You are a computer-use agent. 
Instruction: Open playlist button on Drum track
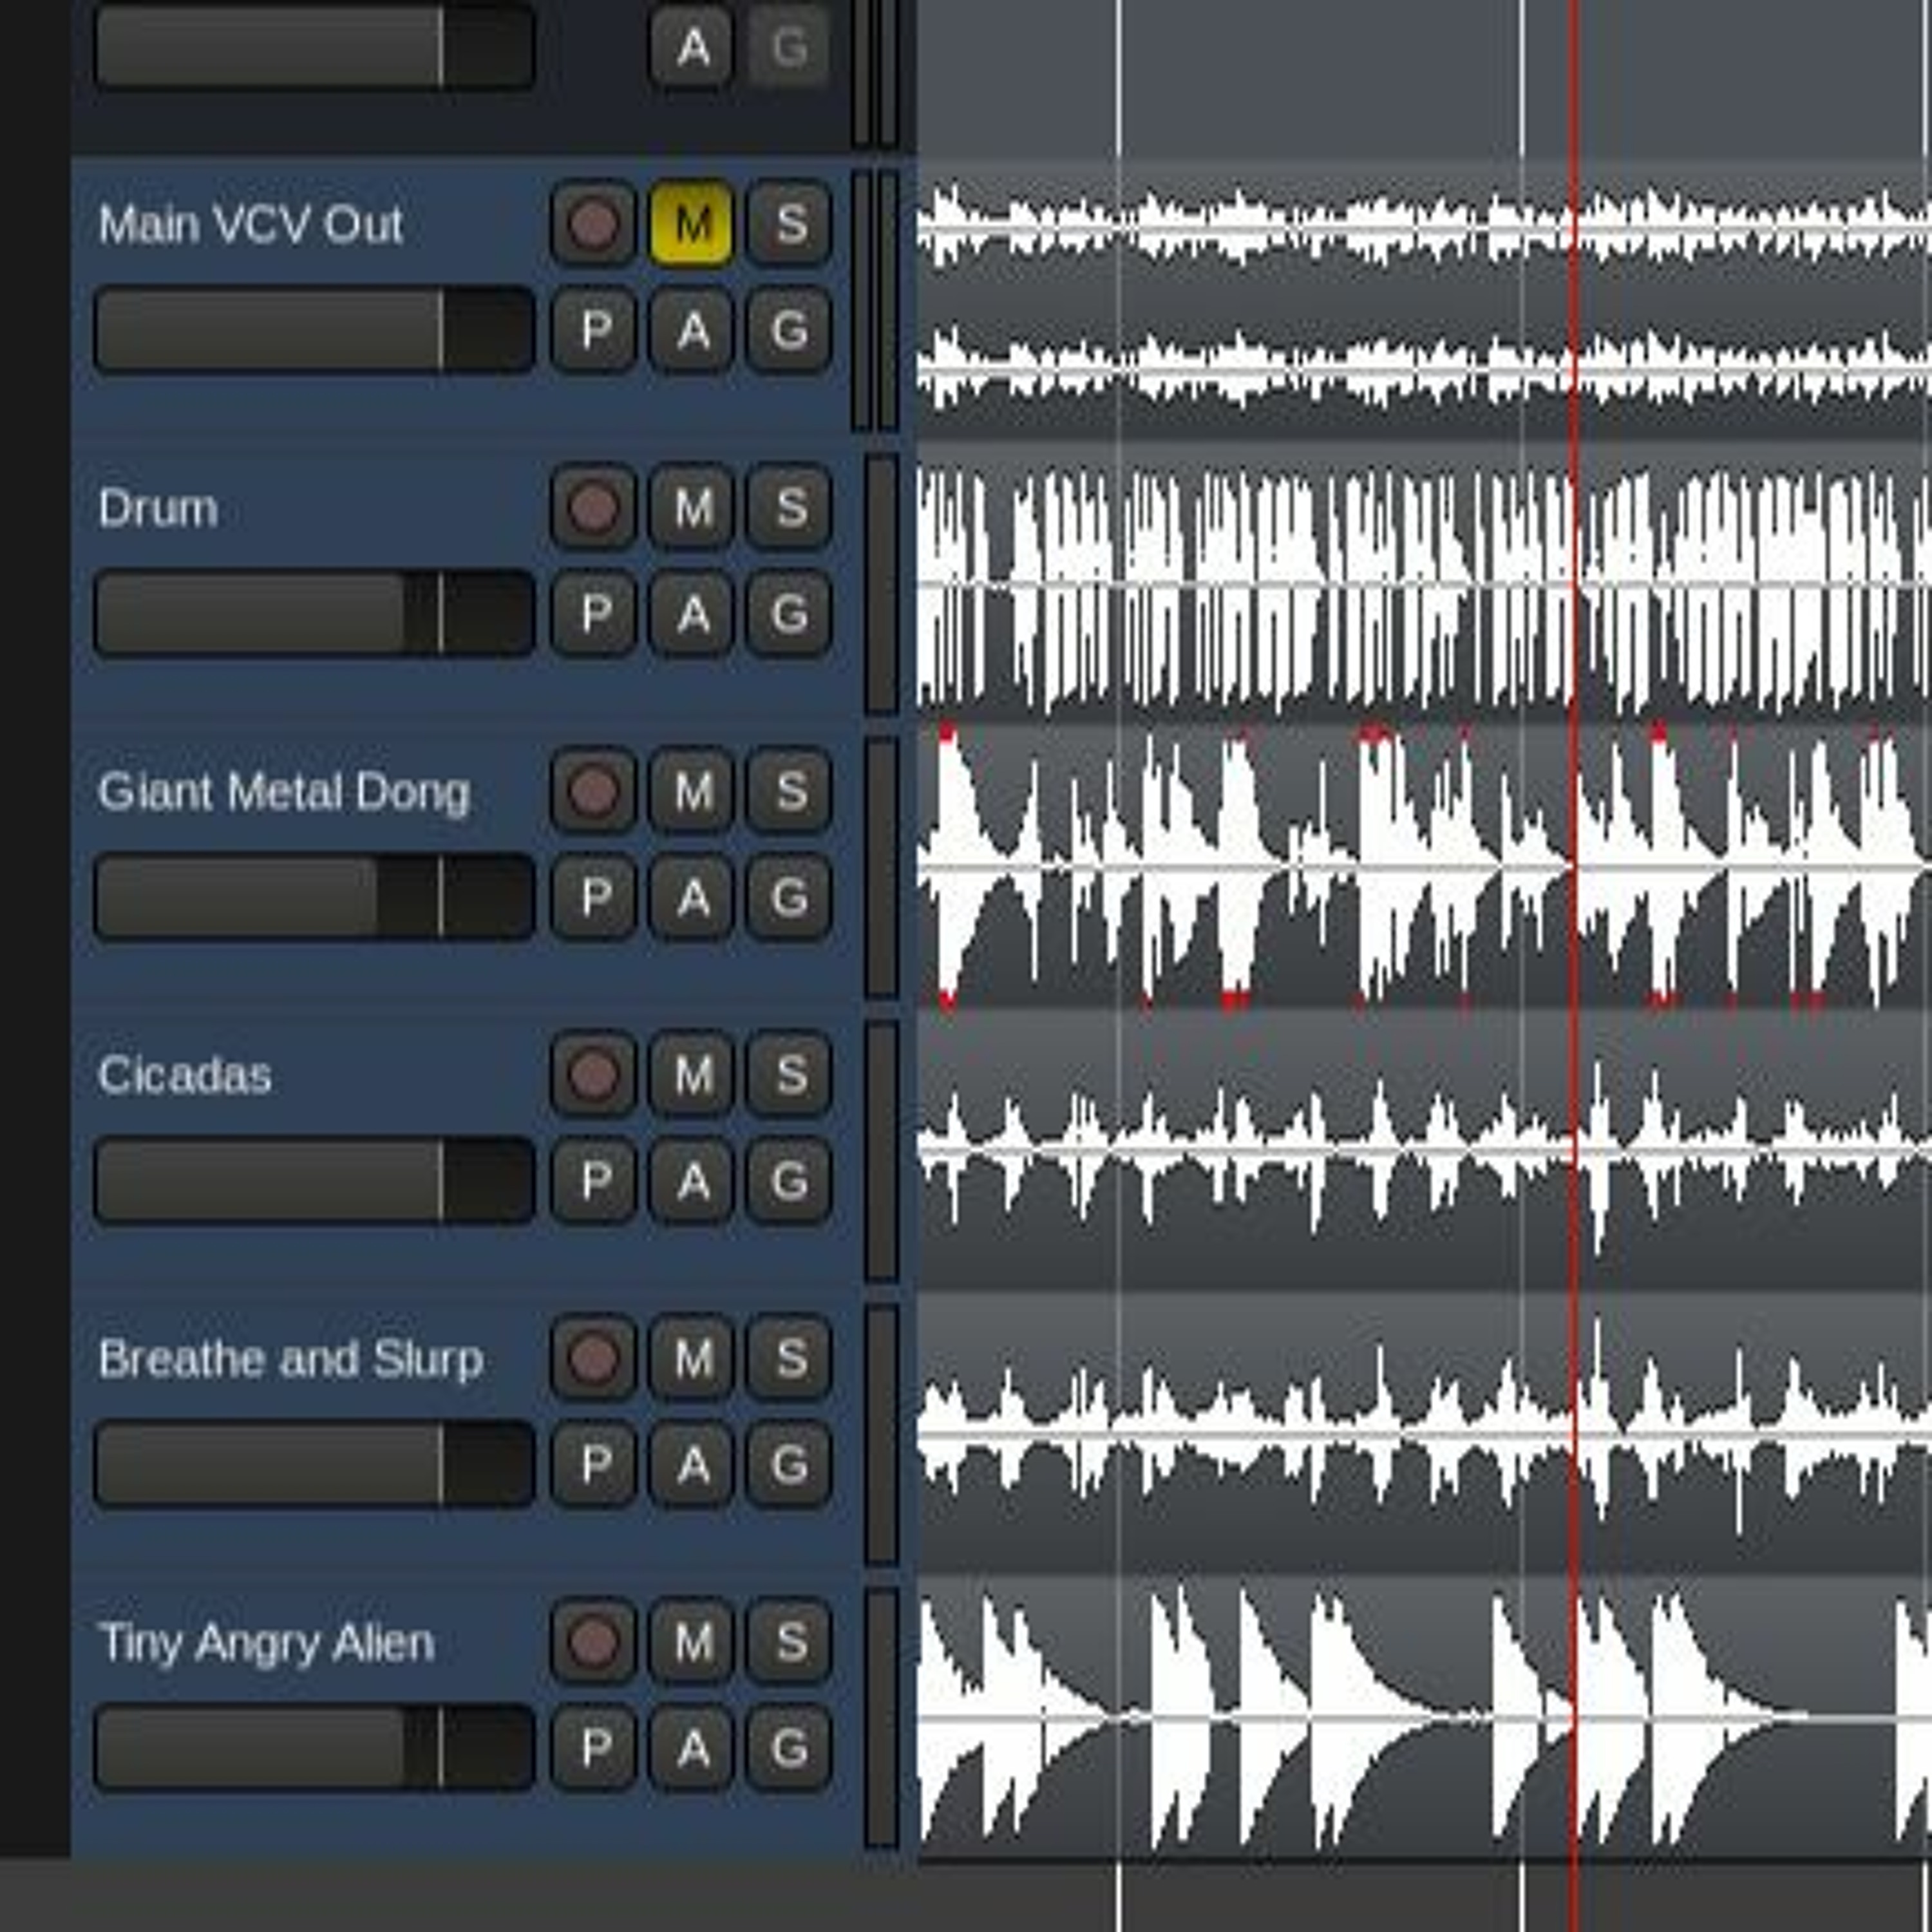click(x=593, y=613)
